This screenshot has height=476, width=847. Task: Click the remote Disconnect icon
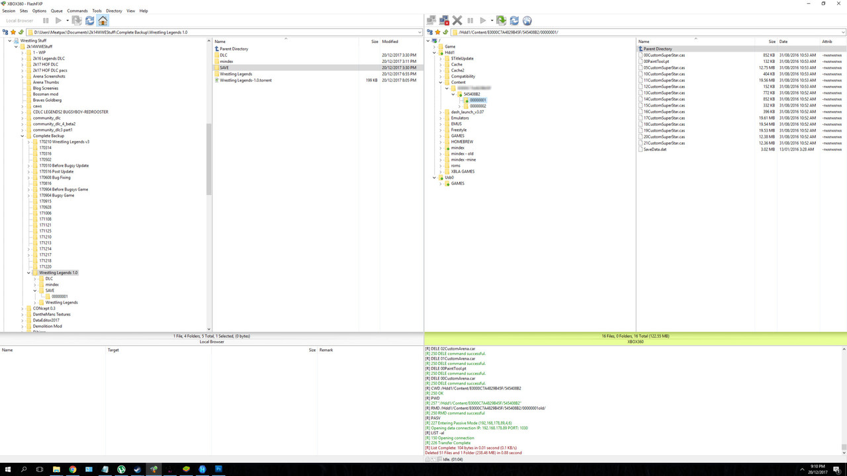click(x=444, y=20)
